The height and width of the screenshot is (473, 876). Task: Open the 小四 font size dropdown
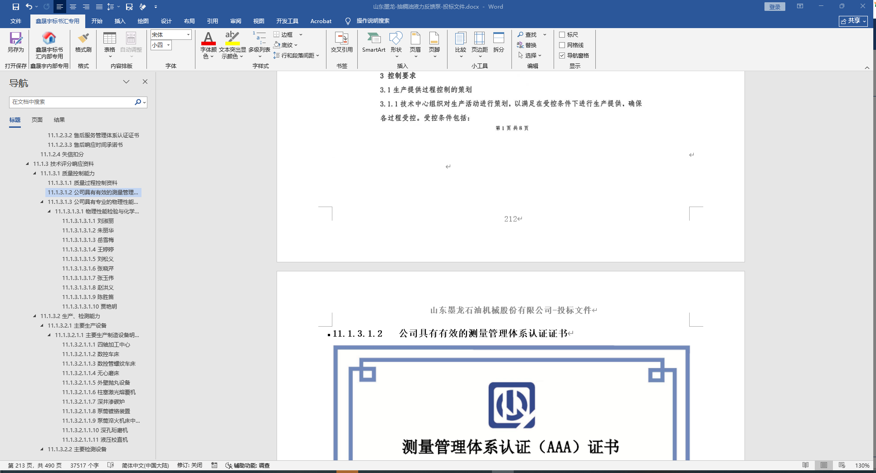[x=168, y=45]
